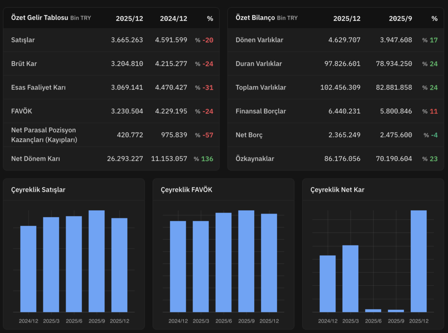Click the 2024/12 bar in Çeyreklik FAVÖK chart

(x=178, y=266)
